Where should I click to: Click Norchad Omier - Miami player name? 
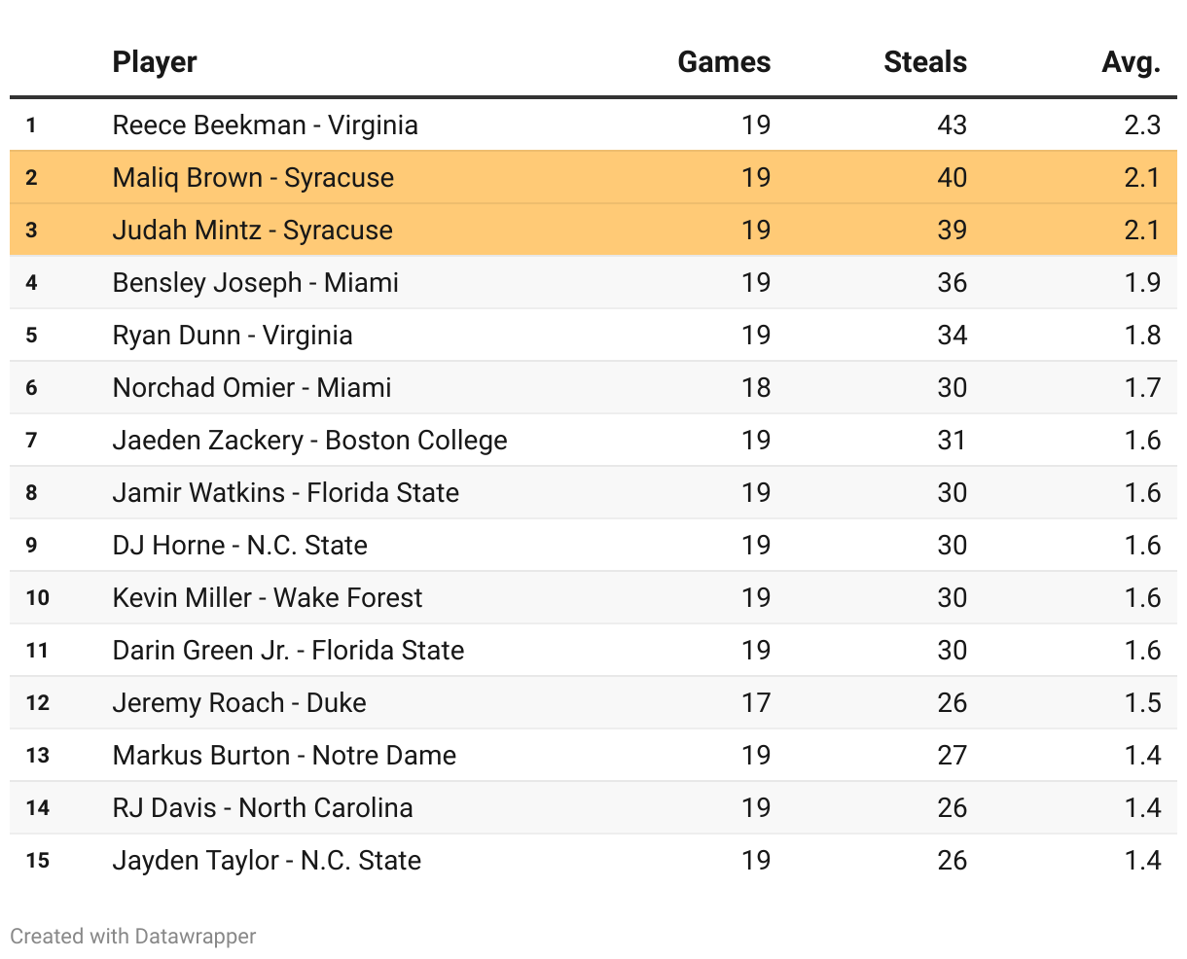[x=251, y=388]
